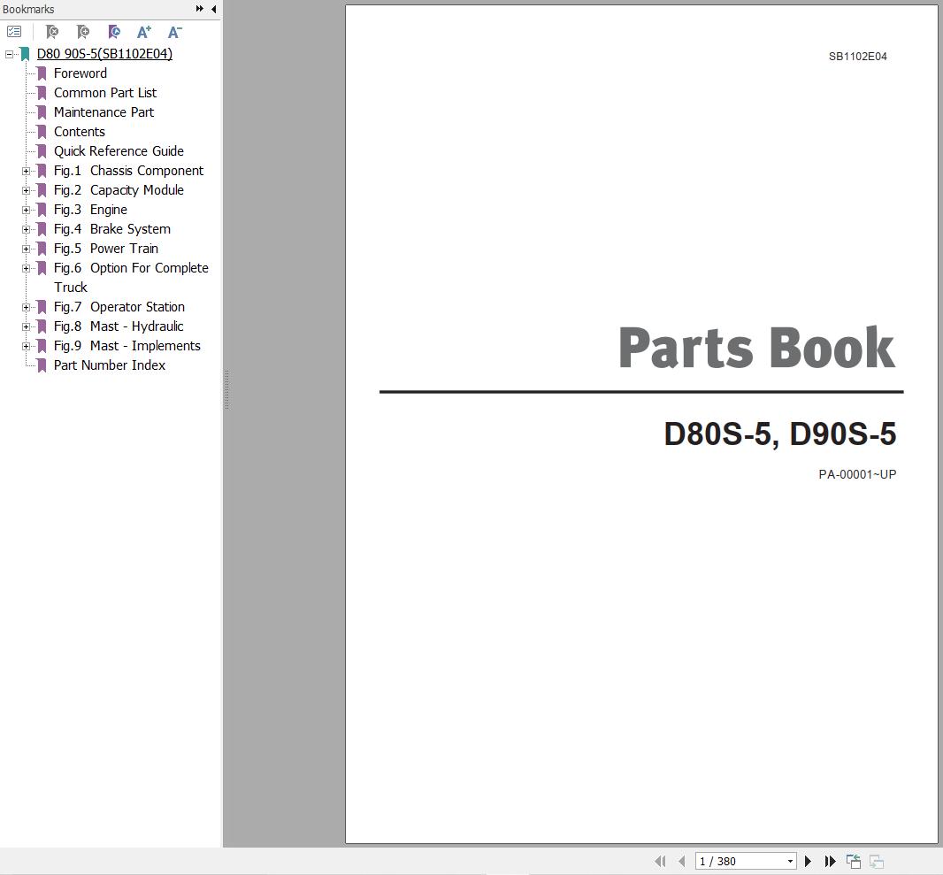
Task: Collapse the Bookmarks panel arrow
Action: [x=213, y=9]
